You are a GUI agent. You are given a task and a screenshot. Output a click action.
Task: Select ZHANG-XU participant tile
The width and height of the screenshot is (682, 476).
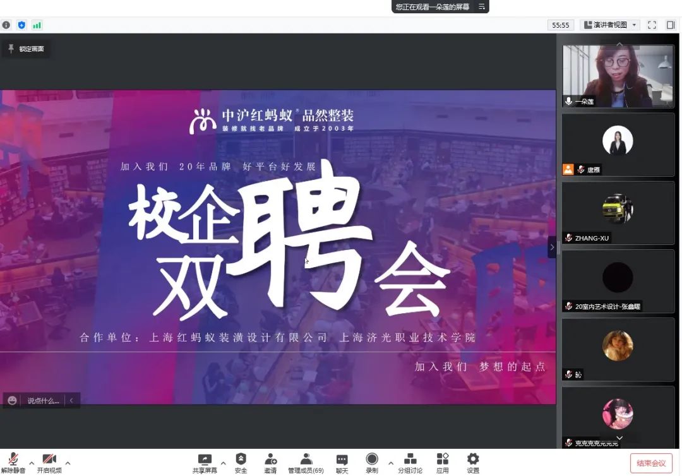618,213
